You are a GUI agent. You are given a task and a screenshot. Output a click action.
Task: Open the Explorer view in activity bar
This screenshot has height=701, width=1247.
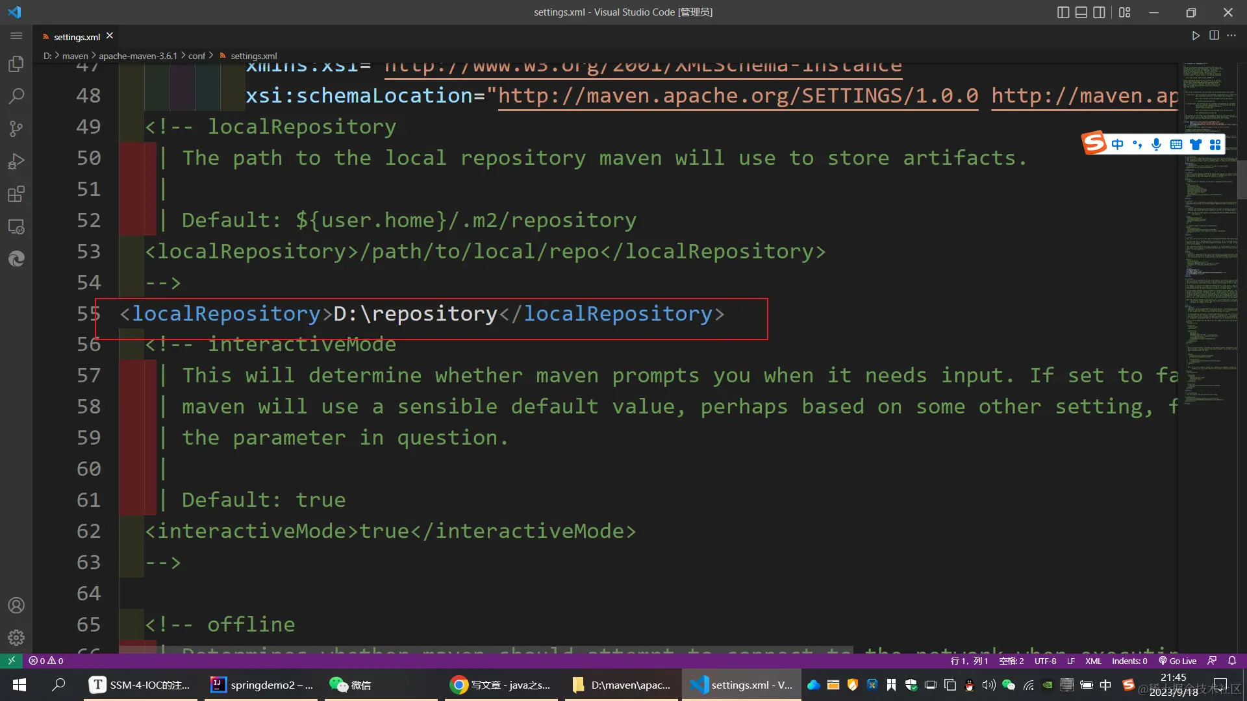pyautogui.click(x=16, y=64)
